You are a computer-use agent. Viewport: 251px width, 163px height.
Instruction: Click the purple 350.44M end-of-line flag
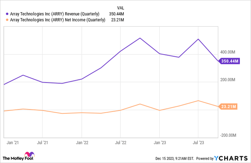click(x=229, y=61)
